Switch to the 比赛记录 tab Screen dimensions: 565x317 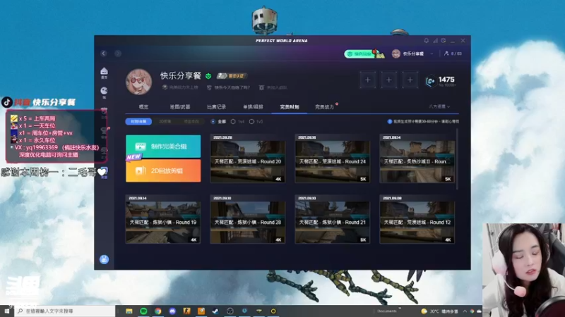[x=216, y=107]
